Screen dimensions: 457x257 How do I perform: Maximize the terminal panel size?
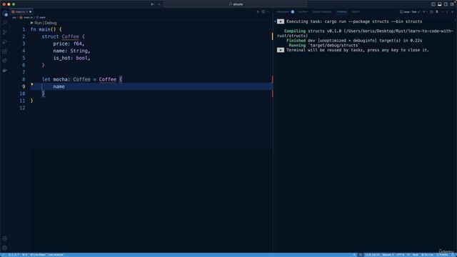447,11
